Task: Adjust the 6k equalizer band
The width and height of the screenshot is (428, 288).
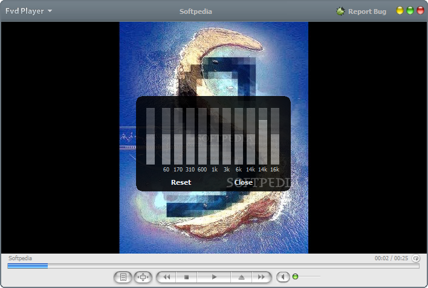Action: pos(239,136)
